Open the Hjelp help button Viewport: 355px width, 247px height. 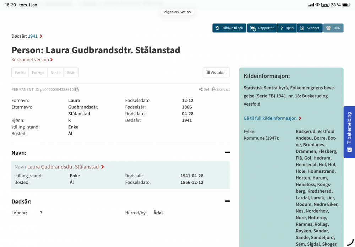coord(287,28)
